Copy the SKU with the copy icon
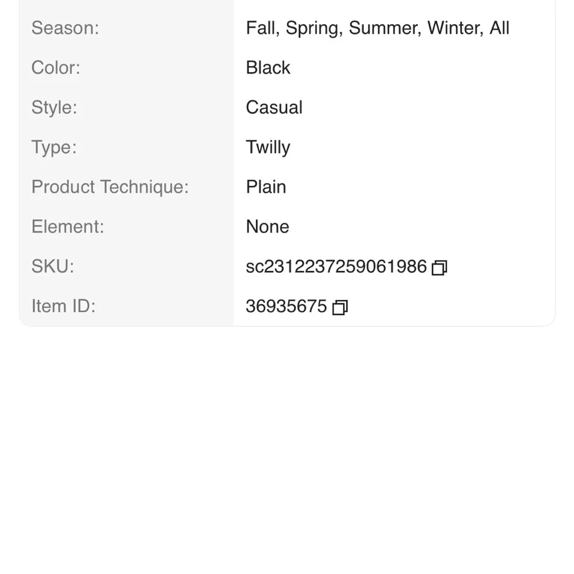This screenshot has width=574, height=574. pos(439,267)
